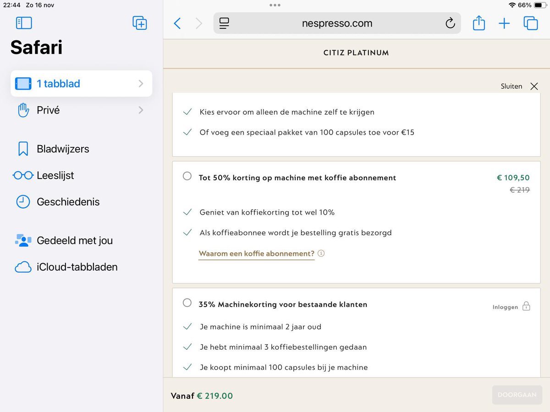Tap the € 109,50 discounted price

point(513,178)
